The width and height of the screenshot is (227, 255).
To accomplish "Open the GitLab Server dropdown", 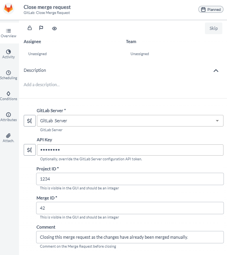I will pos(130,121).
